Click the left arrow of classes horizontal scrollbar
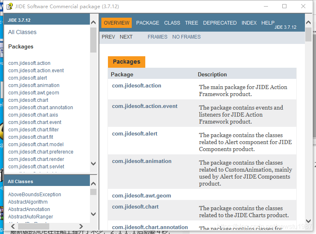This screenshot has height=234, width=316. tap(13, 226)
